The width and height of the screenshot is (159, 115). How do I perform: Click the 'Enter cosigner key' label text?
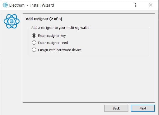[52, 36]
